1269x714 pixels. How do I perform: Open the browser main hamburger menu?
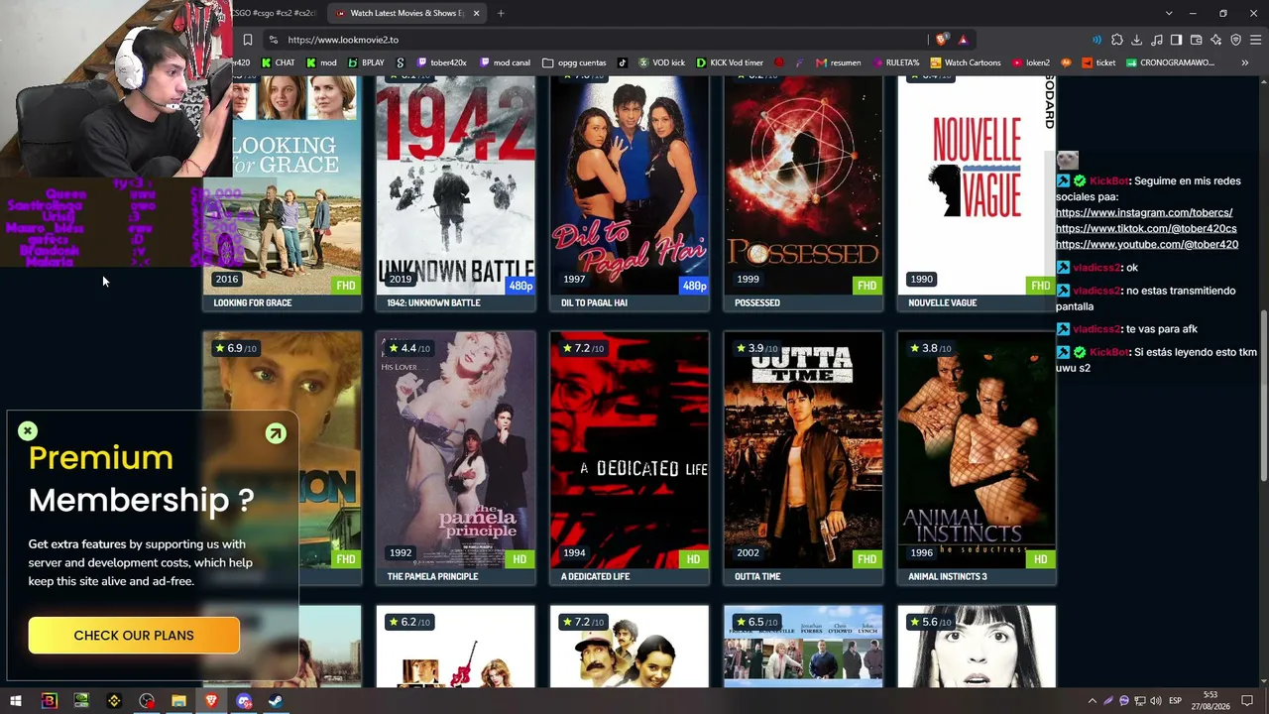1256,40
